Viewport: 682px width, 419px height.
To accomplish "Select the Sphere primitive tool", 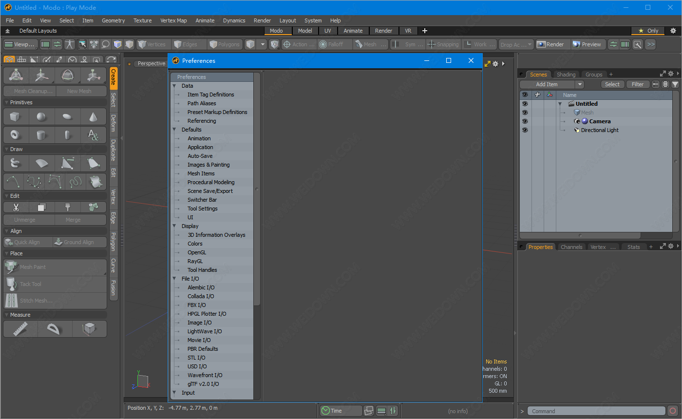I will point(41,117).
